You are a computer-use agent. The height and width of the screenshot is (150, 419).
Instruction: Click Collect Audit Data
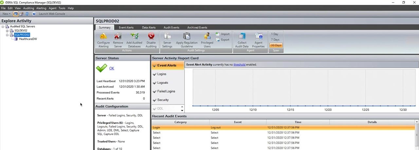tap(242, 40)
